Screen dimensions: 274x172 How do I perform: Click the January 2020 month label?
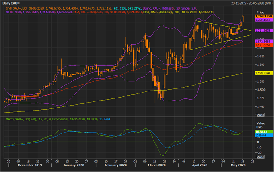[x=74, y=165]
